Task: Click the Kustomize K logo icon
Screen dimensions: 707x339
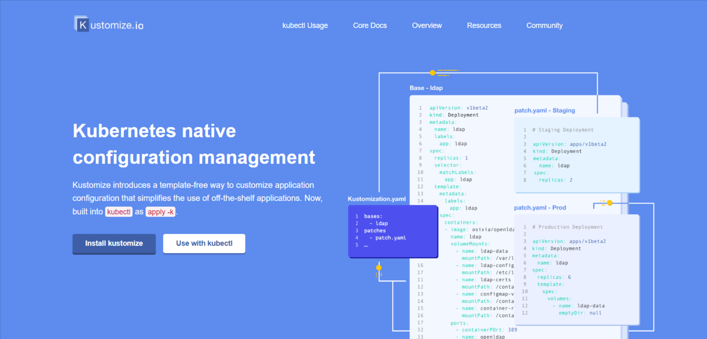Action: pos(81,24)
